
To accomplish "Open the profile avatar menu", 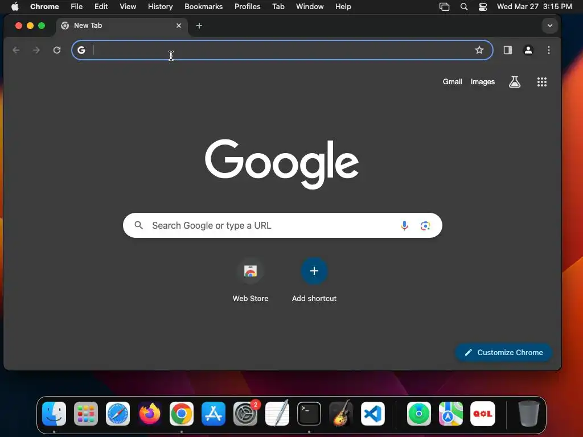I will pyautogui.click(x=528, y=50).
